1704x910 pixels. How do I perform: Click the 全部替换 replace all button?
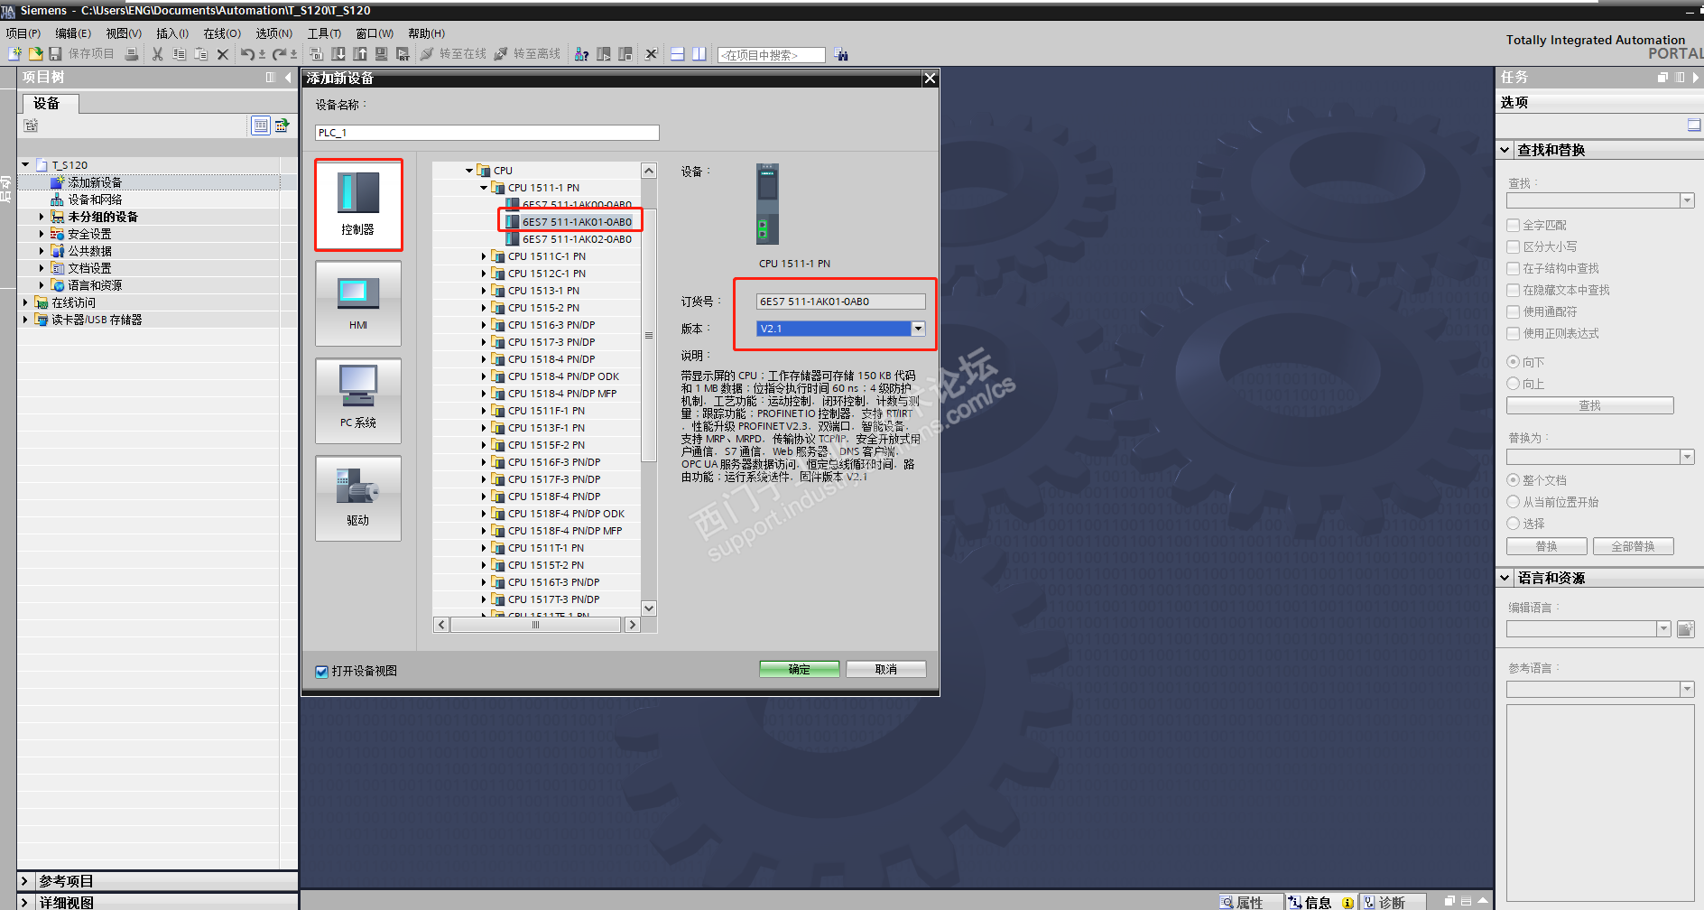pyautogui.click(x=1633, y=546)
